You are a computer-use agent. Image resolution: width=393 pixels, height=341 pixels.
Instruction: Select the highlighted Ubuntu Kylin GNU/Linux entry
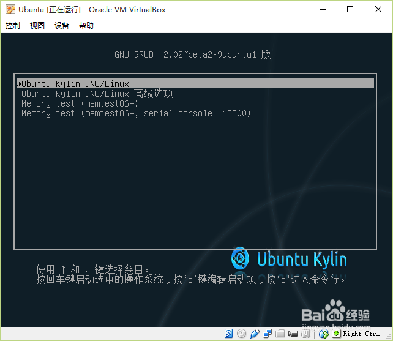[x=195, y=83]
